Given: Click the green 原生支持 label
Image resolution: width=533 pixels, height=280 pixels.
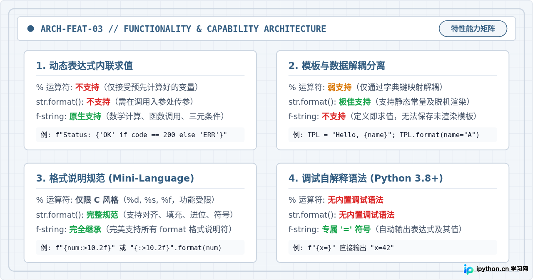Looking at the screenshot, I should [x=85, y=116].
